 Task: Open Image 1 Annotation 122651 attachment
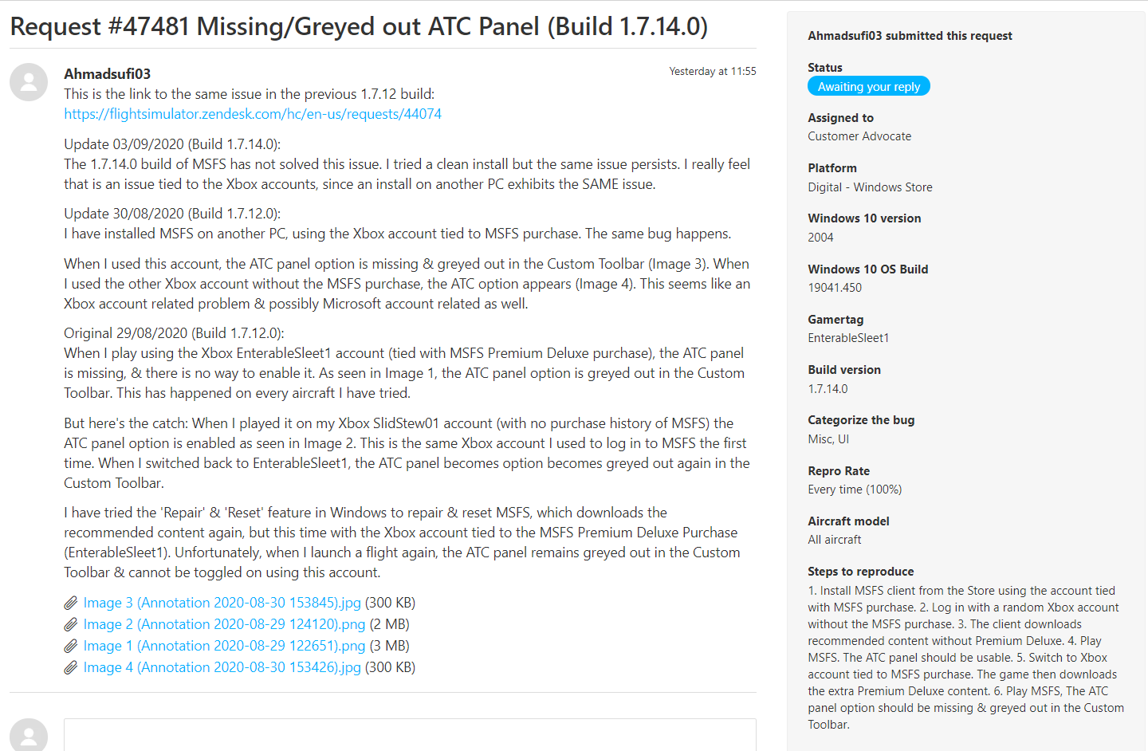pyautogui.click(x=224, y=646)
